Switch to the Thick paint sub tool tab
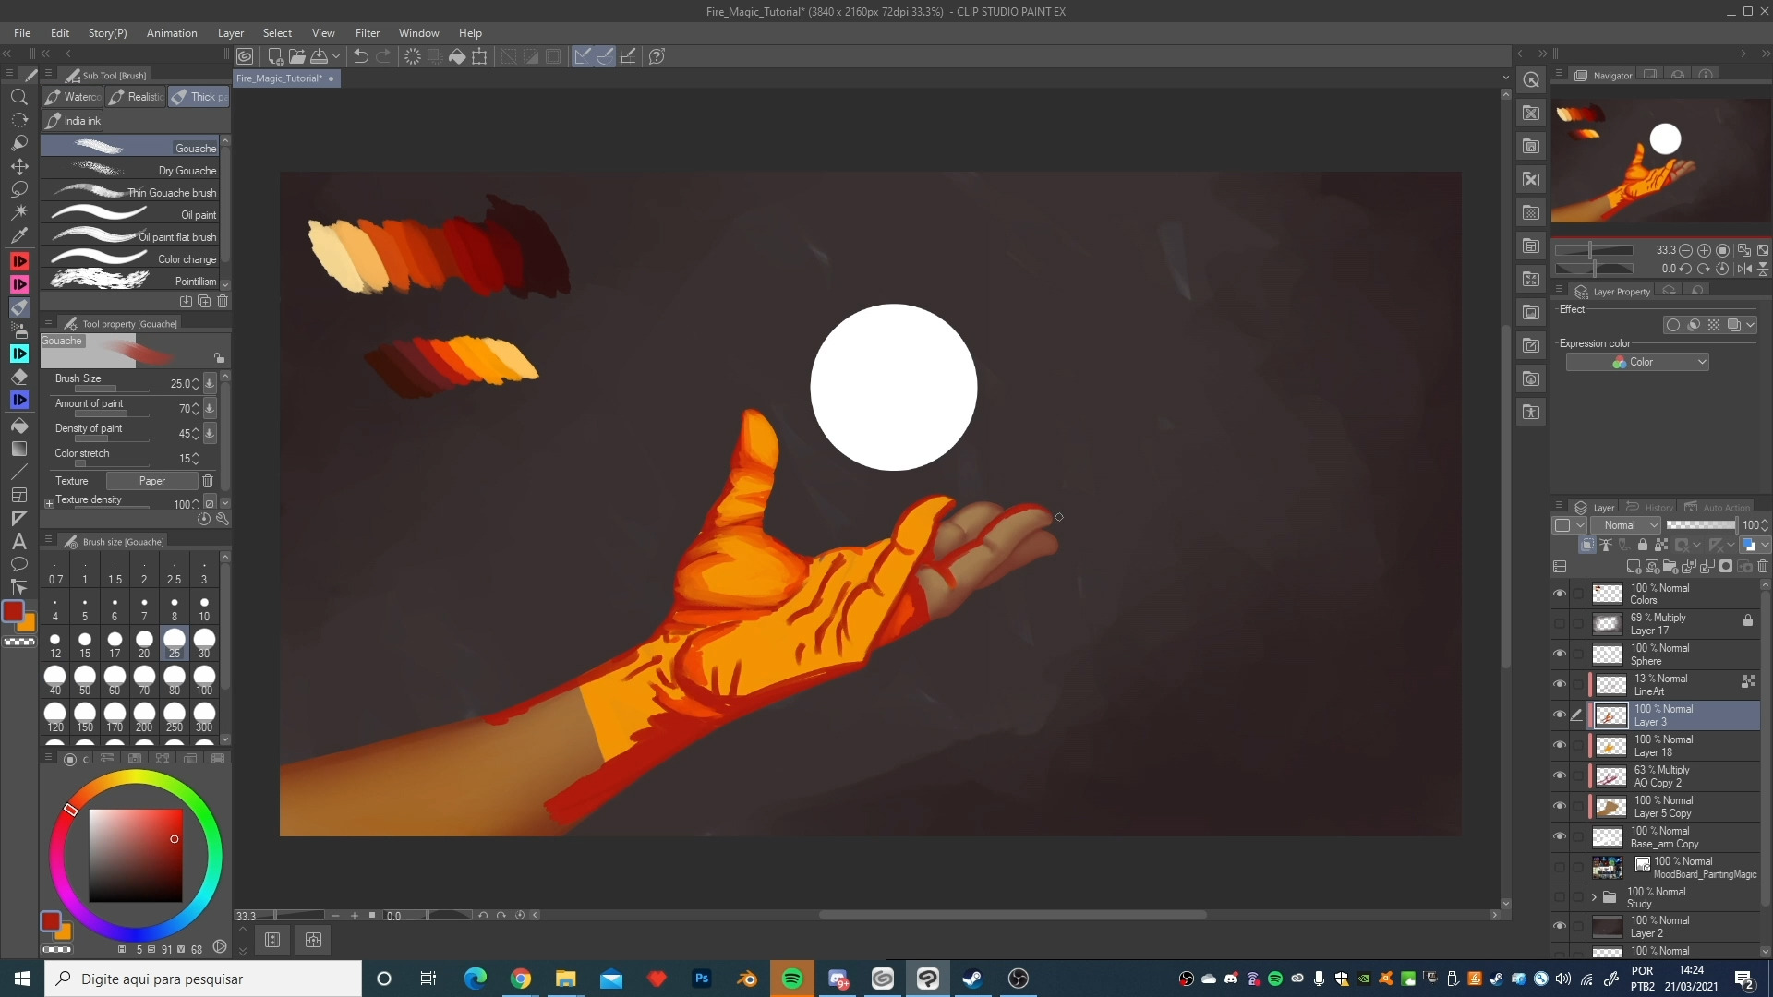This screenshot has width=1773, height=997. point(199,97)
